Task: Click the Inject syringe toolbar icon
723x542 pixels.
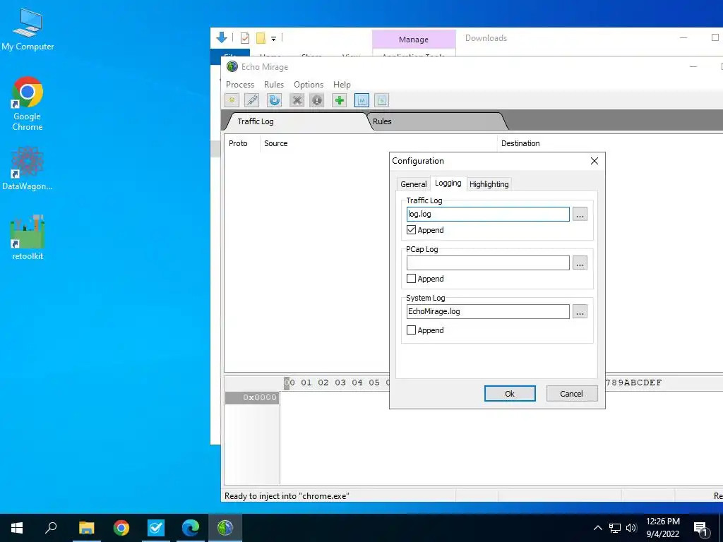Action: click(252, 100)
